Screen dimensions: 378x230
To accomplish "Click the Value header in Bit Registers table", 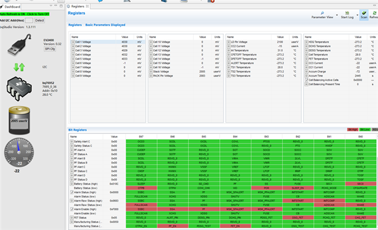I will pos(114,137).
